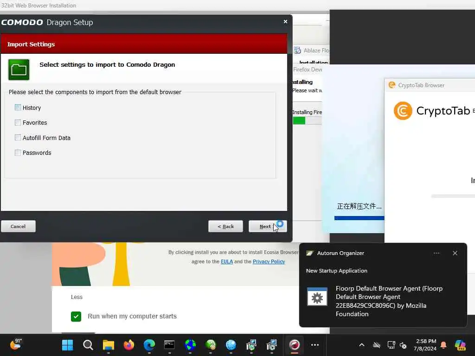475x356 pixels.
Task: Open the notification bell
Action: coord(443,345)
